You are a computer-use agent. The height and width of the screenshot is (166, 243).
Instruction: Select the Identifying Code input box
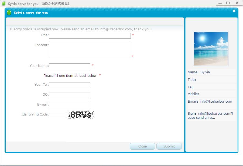(x=57, y=115)
